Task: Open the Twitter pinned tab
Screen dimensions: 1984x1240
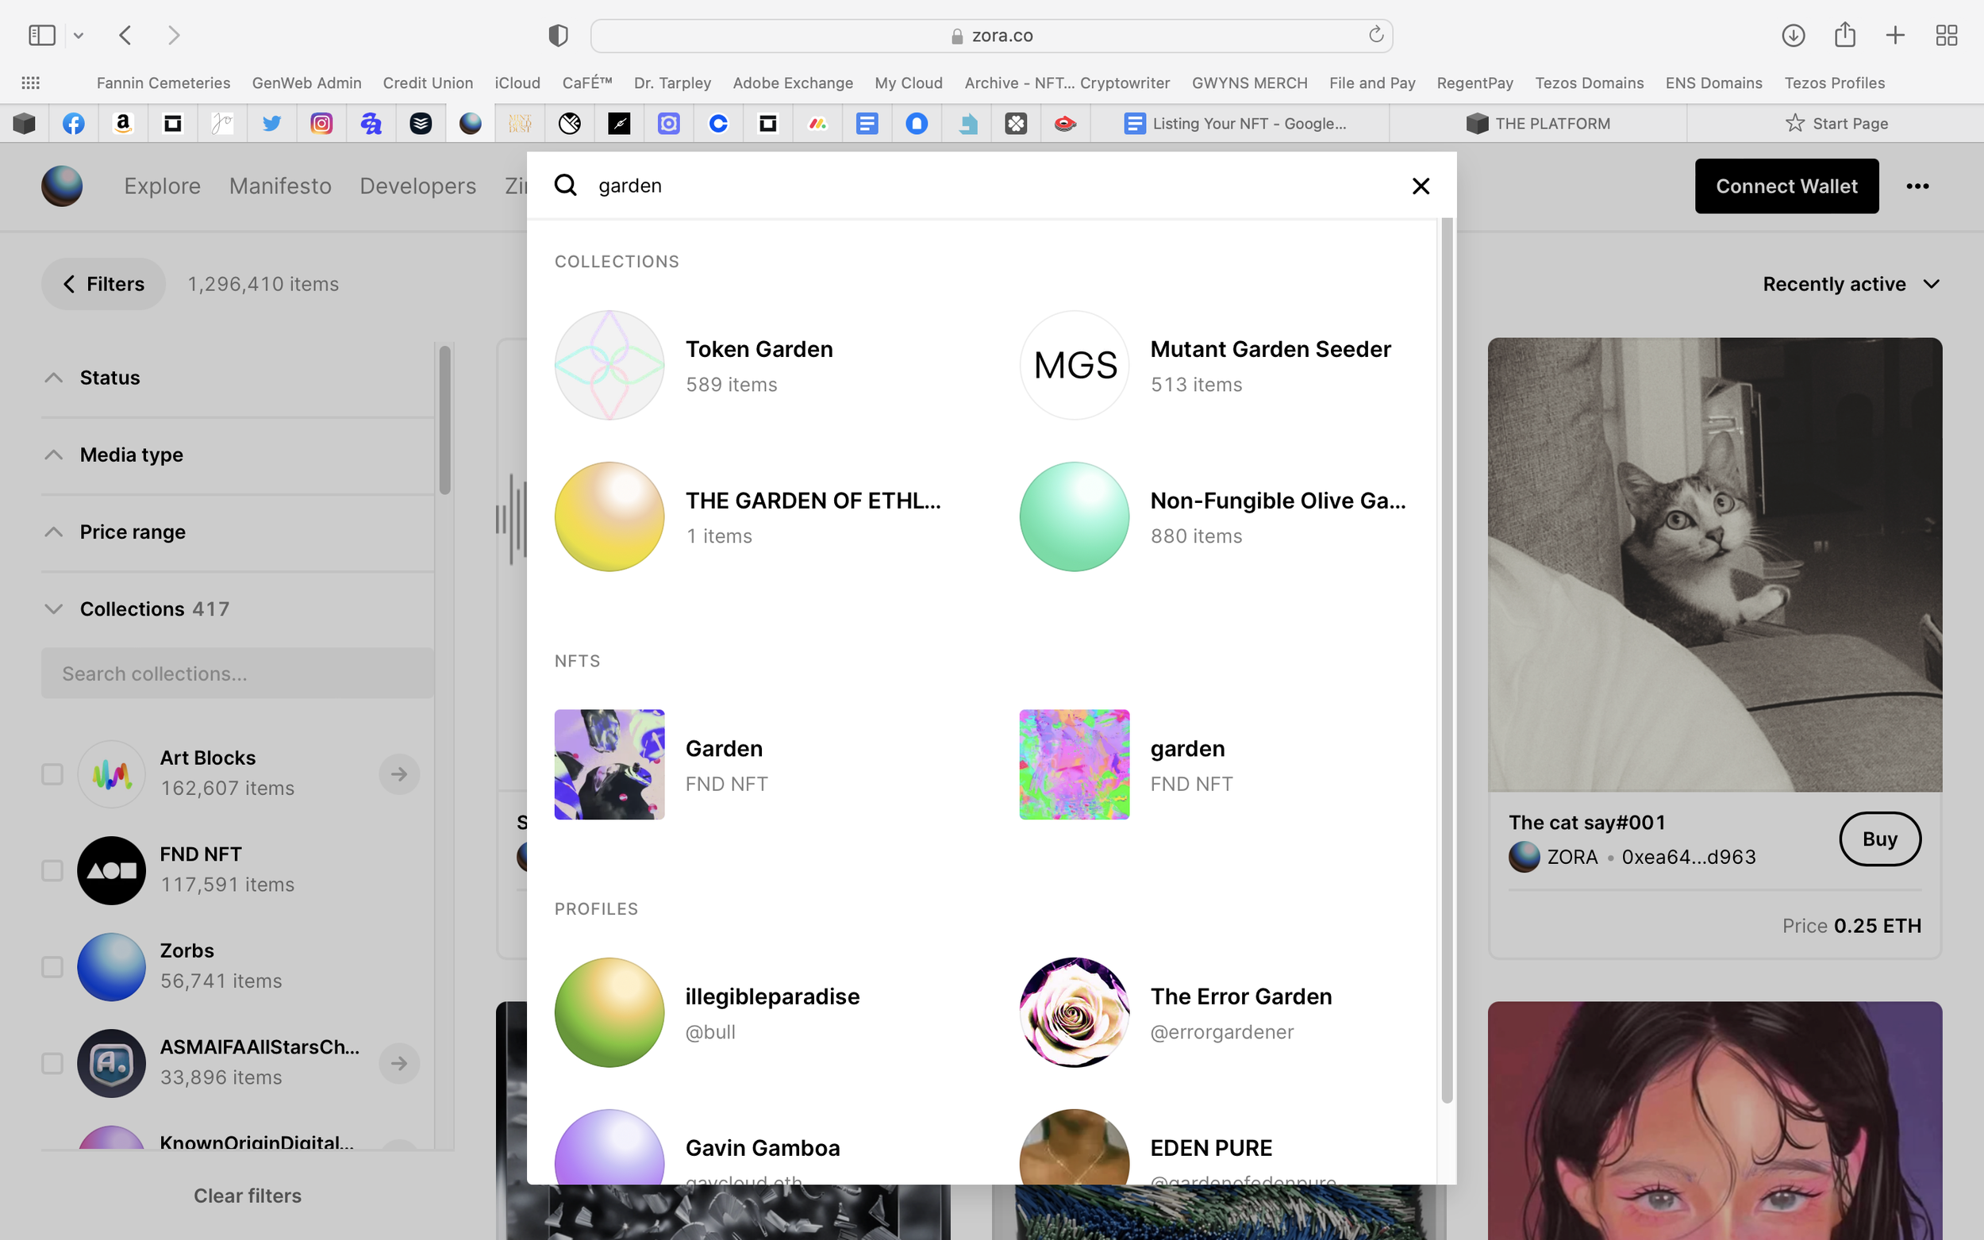Action: click(x=271, y=124)
